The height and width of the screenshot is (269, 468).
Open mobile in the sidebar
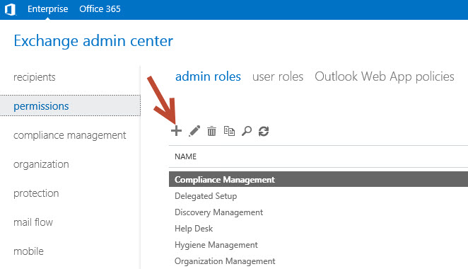click(28, 251)
